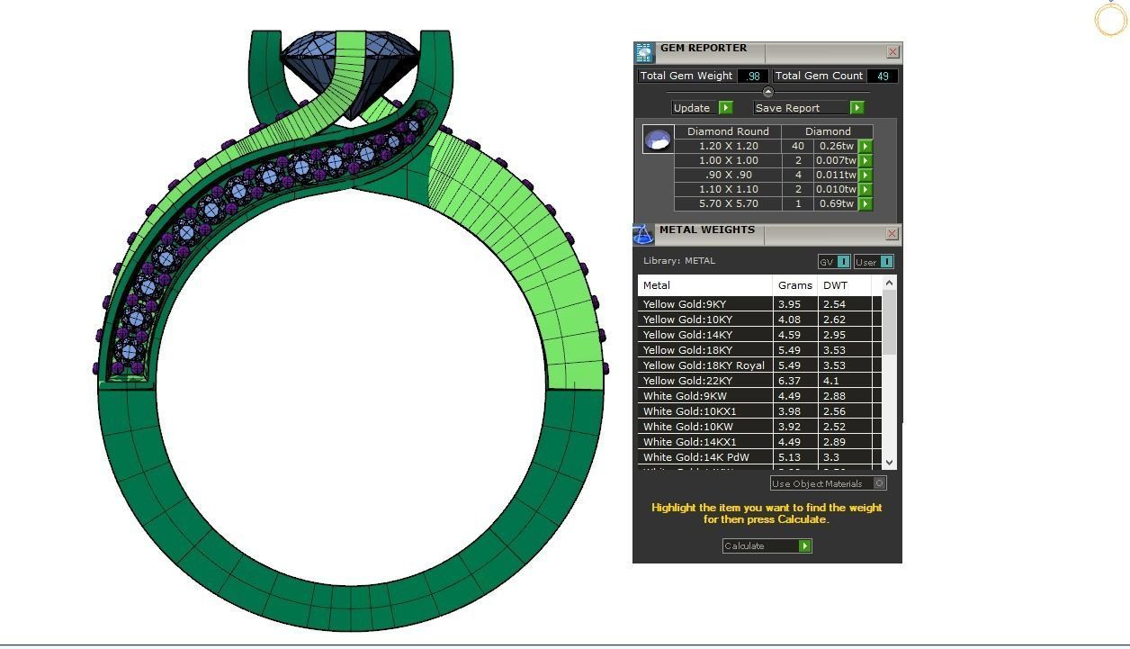Click the Metal column header
The width and height of the screenshot is (1130, 649).
pos(705,285)
